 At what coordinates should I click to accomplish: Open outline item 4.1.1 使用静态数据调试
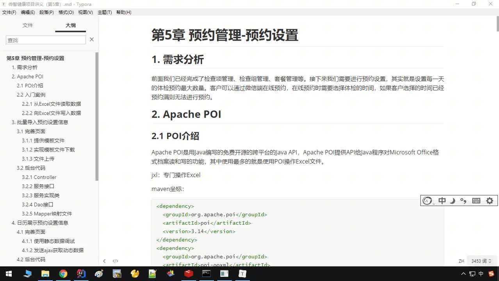48,241
